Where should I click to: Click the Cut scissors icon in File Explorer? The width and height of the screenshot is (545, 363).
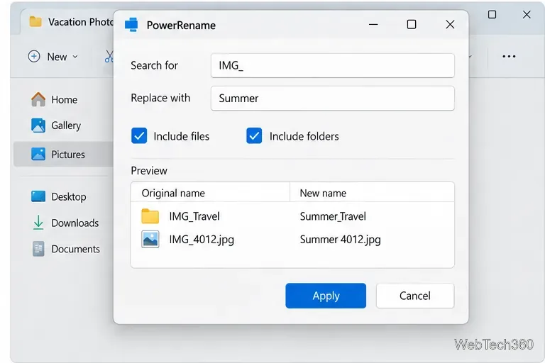pyautogui.click(x=109, y=57)
